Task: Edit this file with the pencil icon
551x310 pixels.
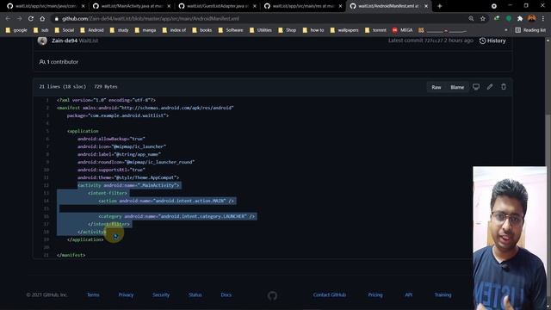Action: point(490,87)
